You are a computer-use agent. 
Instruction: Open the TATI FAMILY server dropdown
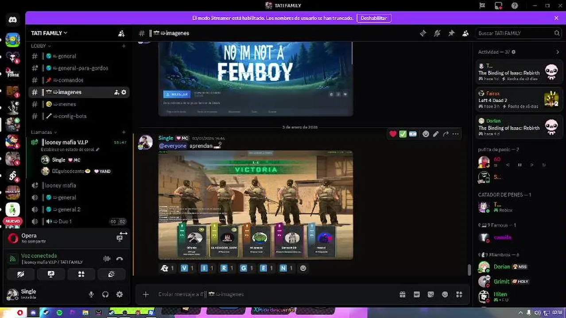click(49, 33)
